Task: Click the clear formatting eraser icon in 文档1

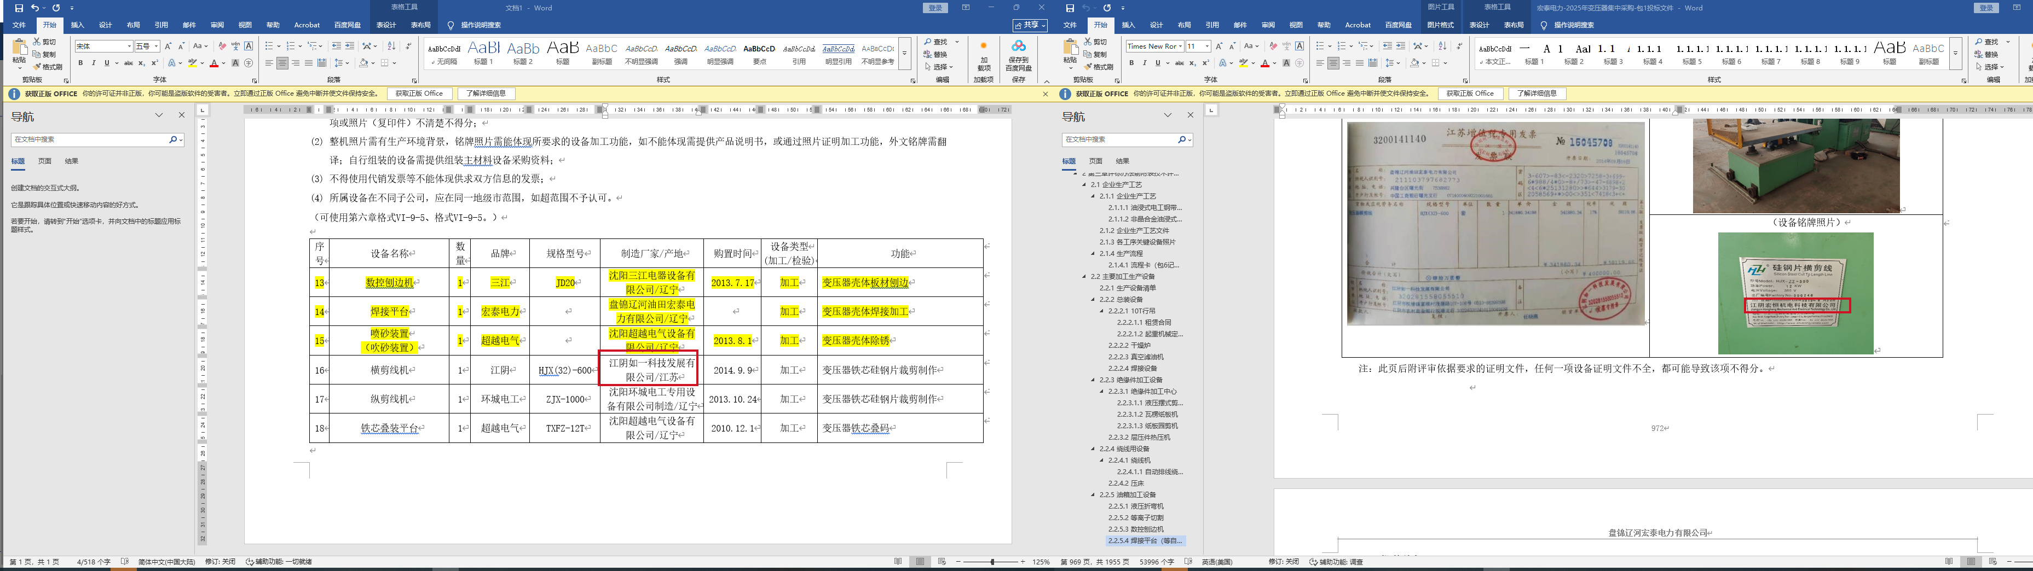Action: tap(223, 46)
